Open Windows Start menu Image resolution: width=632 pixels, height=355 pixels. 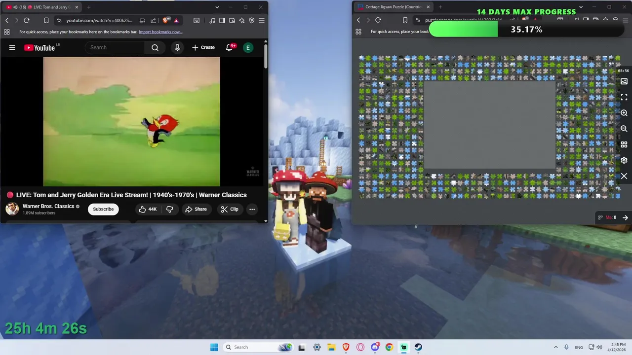click(214, 347)
